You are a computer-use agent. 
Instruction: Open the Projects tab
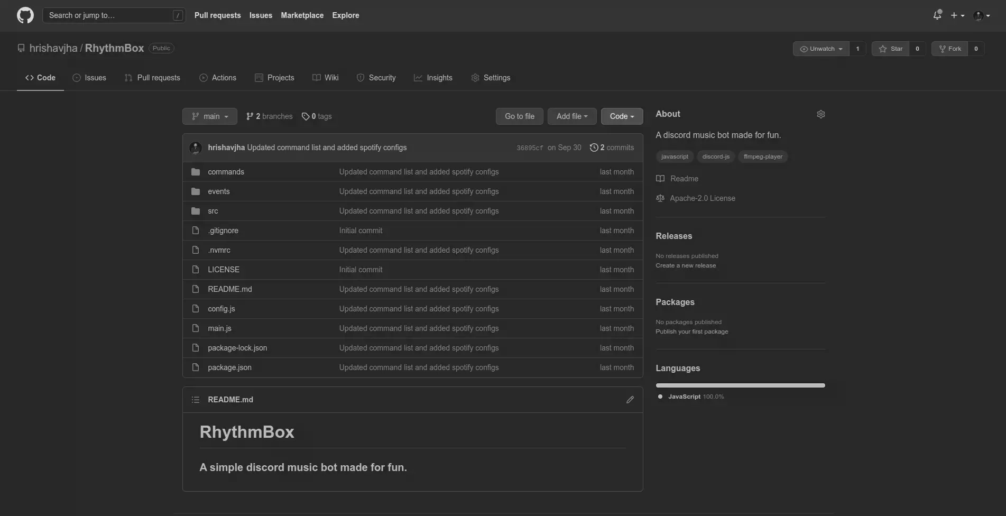tap(274, 78)
